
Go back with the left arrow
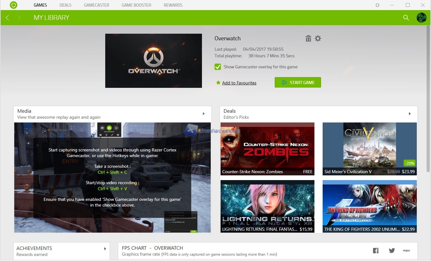click(7, 18)
